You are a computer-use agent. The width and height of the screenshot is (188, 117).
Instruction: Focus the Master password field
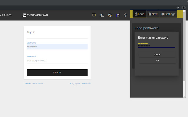[x=156, y=46]
